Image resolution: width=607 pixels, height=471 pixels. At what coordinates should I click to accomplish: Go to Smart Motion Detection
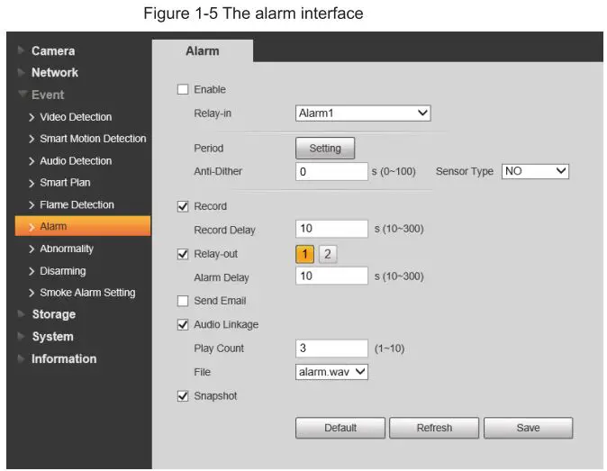93,139
